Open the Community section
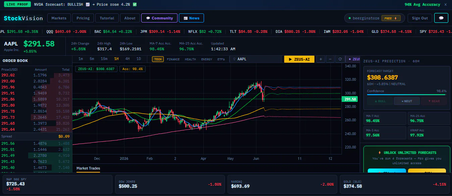 [159, 18]
